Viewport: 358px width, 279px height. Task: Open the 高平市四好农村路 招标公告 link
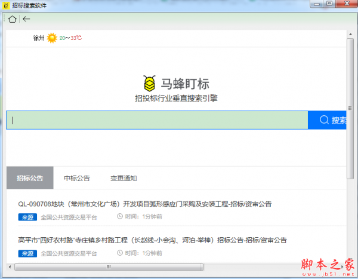pos(152,240)
